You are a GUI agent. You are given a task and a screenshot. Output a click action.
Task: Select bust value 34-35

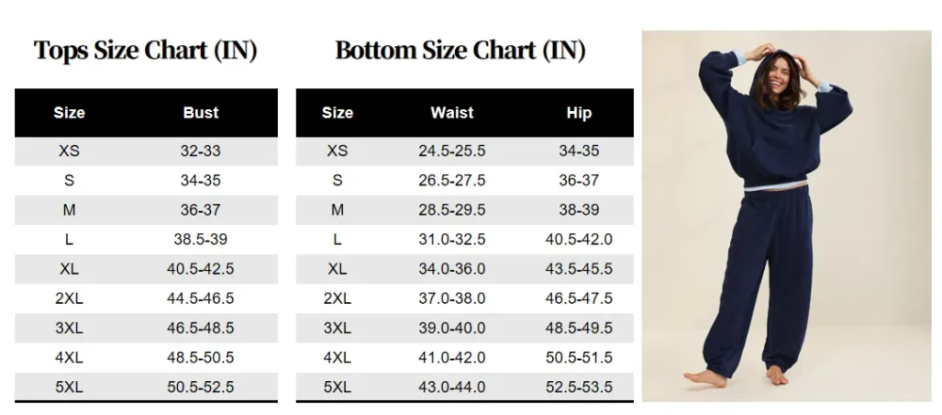pos(201,180)
